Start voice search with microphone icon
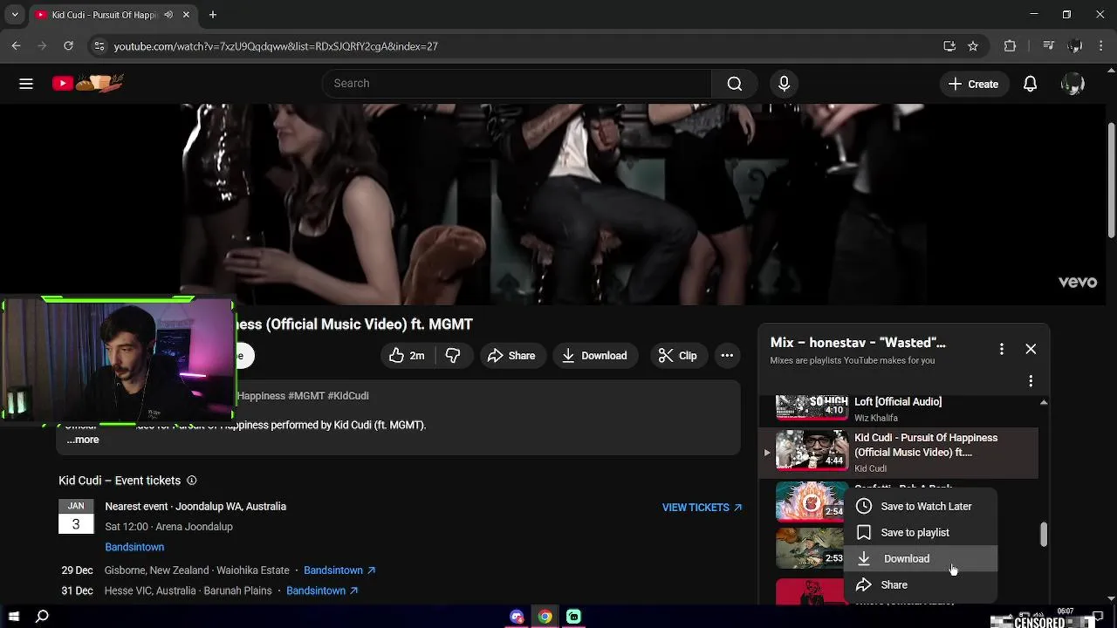1117x628 pixels. [784, 84]
